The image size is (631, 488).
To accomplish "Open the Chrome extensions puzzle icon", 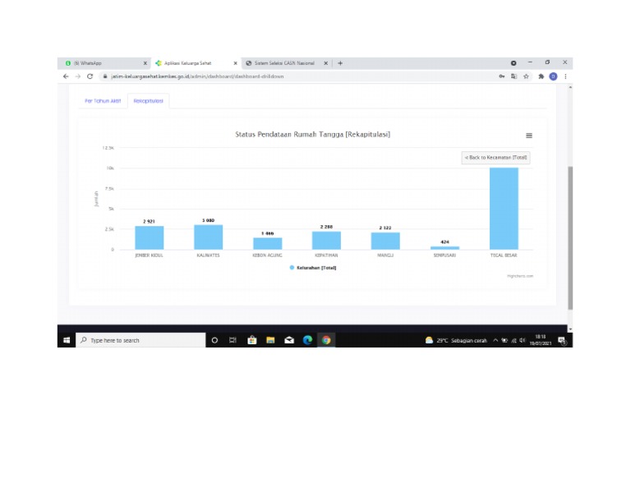I will [541, 76].
